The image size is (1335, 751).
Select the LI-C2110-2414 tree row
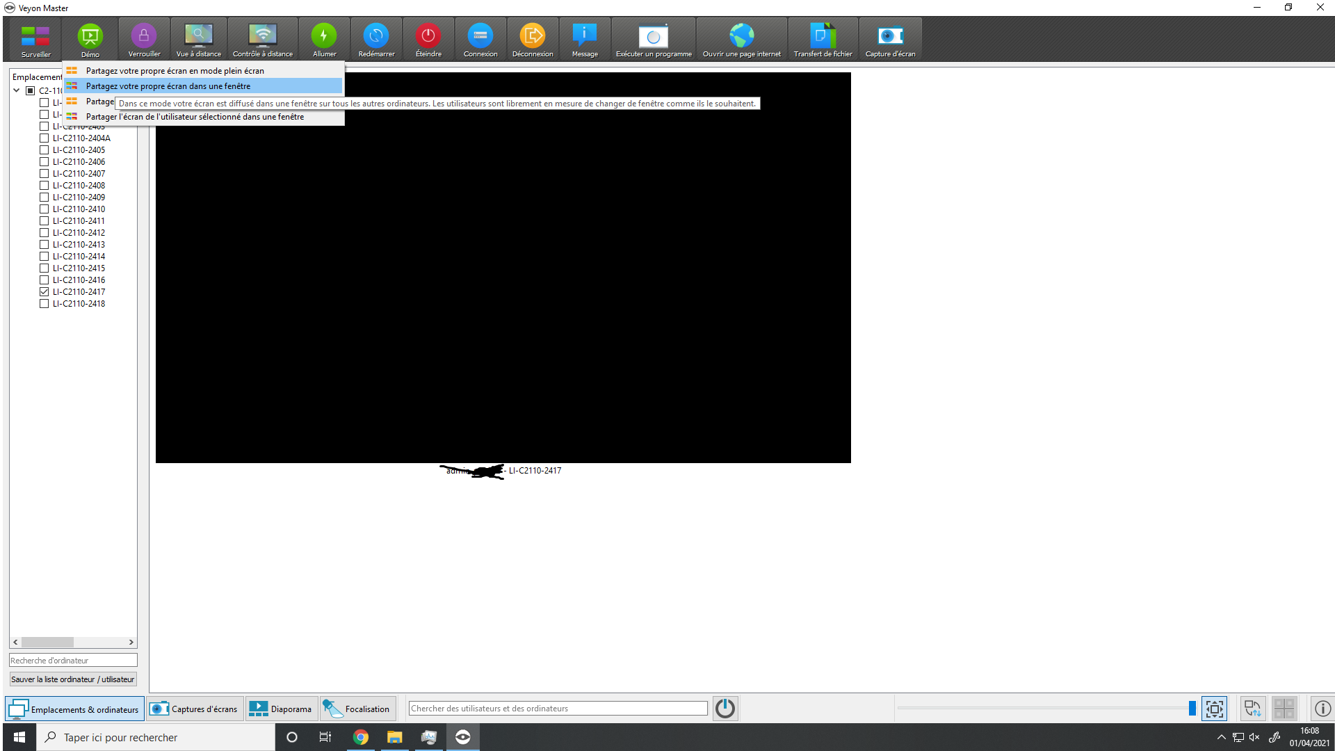tap(79, 257)
